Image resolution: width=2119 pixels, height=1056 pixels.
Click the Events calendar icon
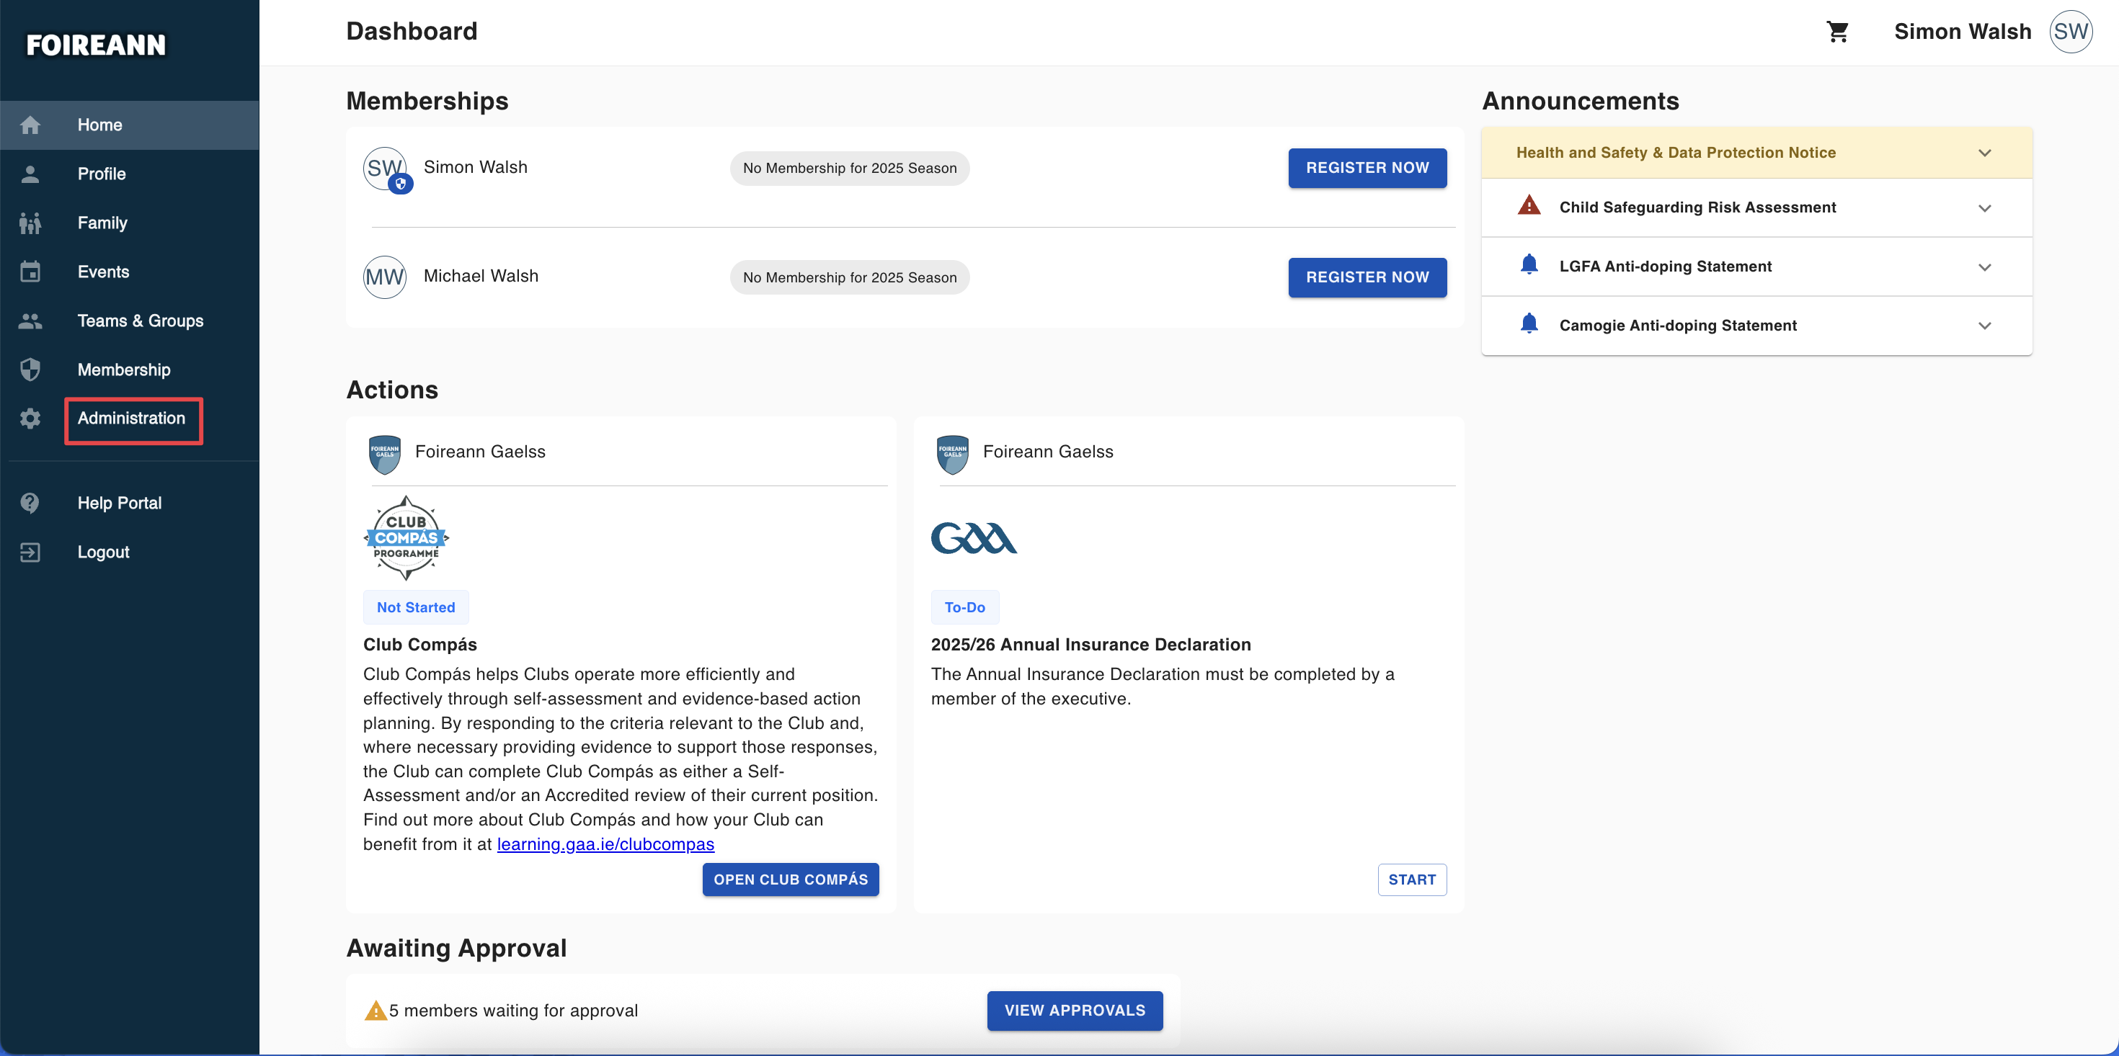pyautogui.click(x=30, y=272)
